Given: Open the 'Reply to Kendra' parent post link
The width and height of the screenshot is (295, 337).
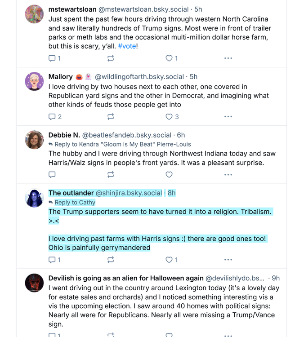Looking at the screenshot, I should pyautogui.click(x=122, y=144).
